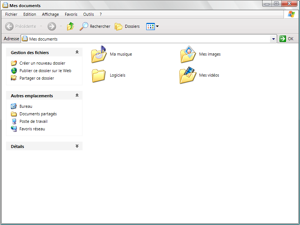Click the Mes vidéos label
Screen dimensions: 300x225
click(x=209, y=75)
